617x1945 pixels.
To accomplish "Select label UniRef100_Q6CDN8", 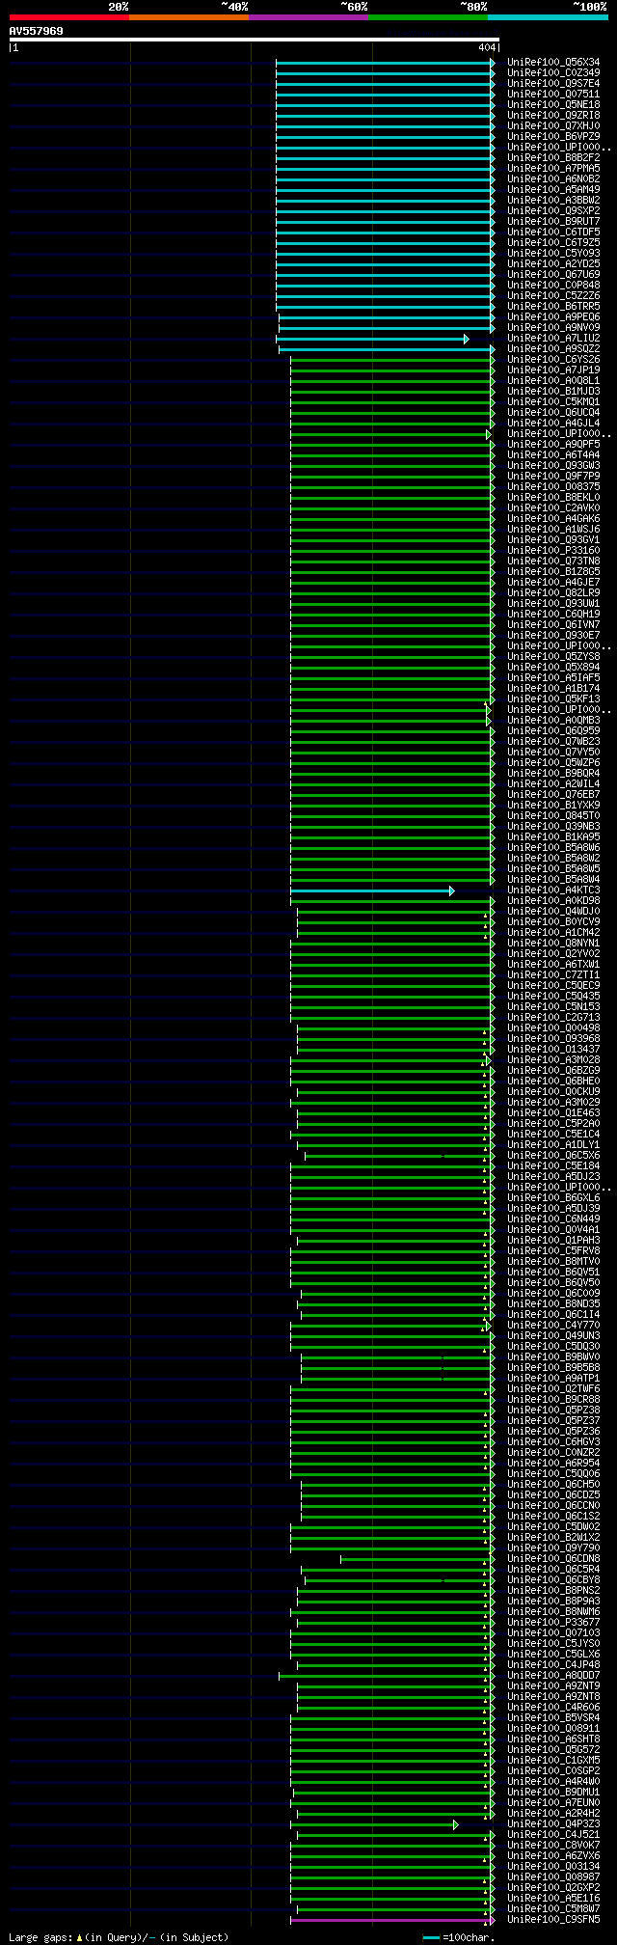I will pyautogui.click(x=553, y=1559).
